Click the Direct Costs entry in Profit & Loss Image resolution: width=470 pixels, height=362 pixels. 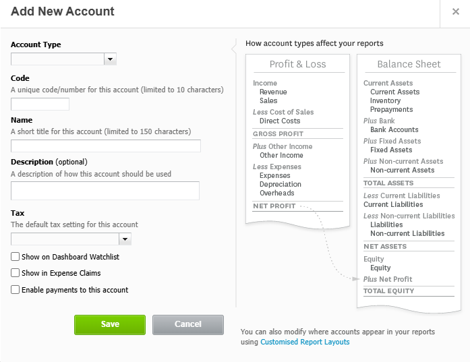(x=280, y=121)
